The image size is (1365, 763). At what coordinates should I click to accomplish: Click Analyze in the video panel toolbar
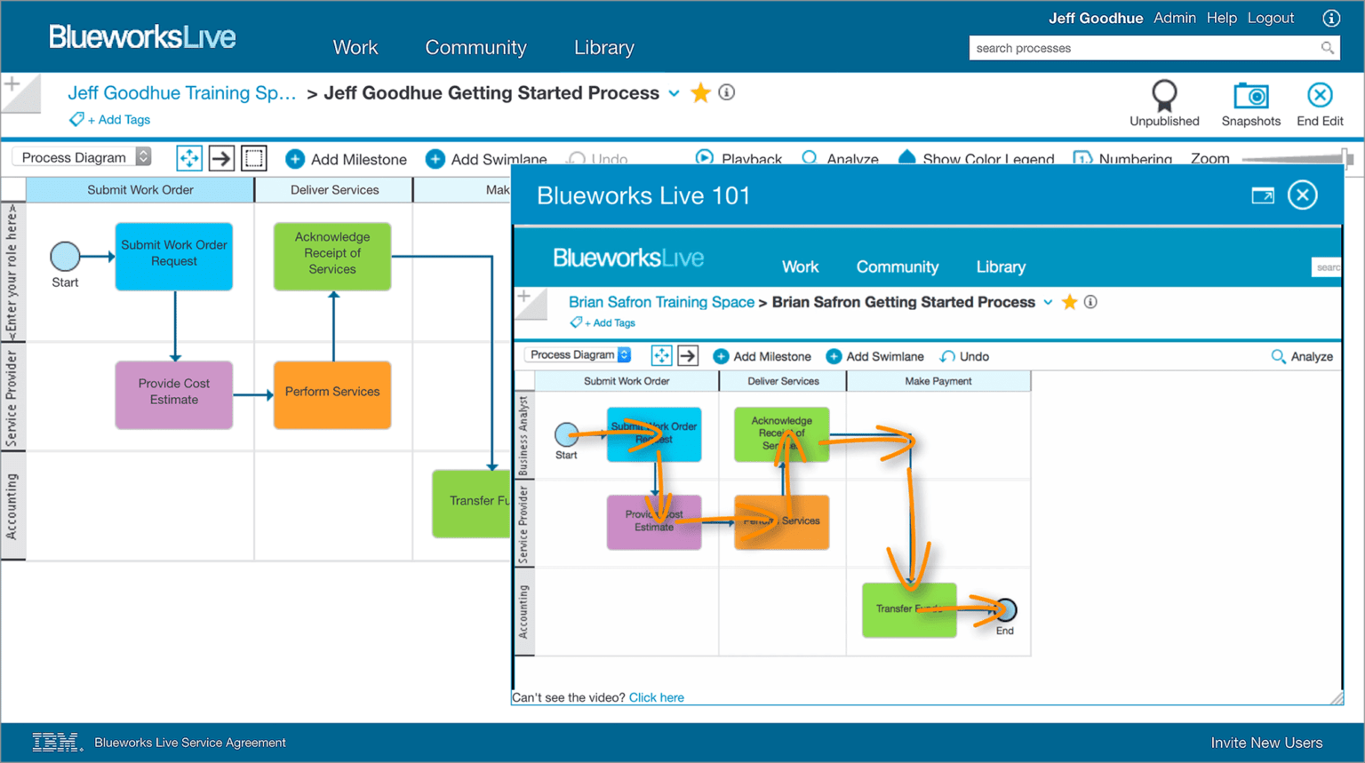tap(1302, 356)
